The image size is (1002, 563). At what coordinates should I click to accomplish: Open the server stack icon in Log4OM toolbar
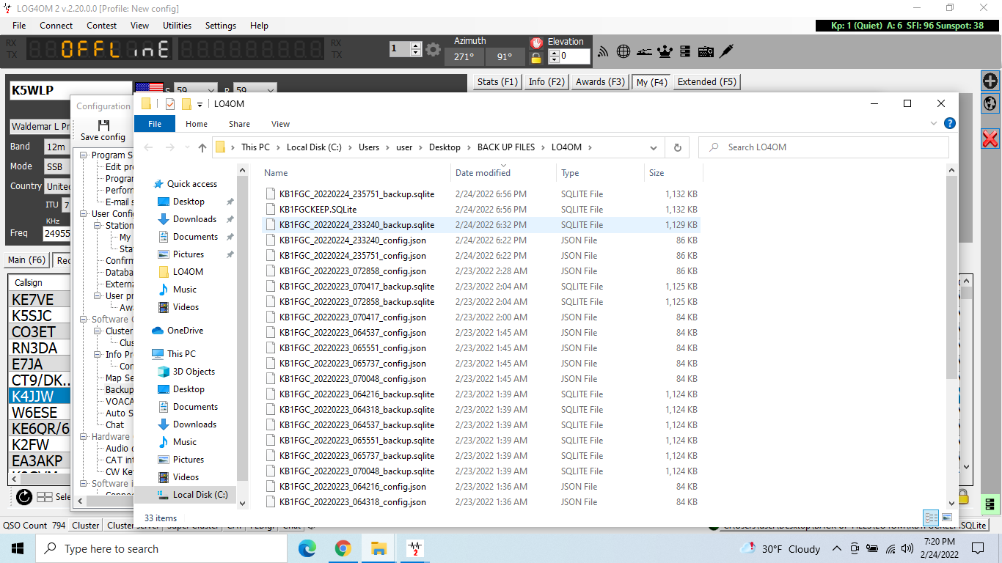tap(685, 51)
